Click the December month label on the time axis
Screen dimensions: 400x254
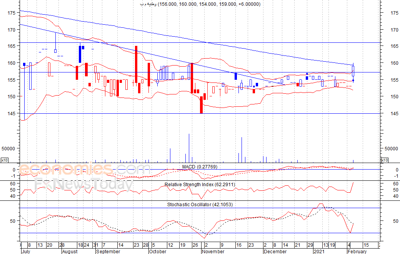click(275, 251)
